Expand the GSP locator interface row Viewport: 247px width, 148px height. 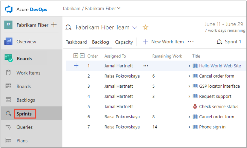click(189, 86)
